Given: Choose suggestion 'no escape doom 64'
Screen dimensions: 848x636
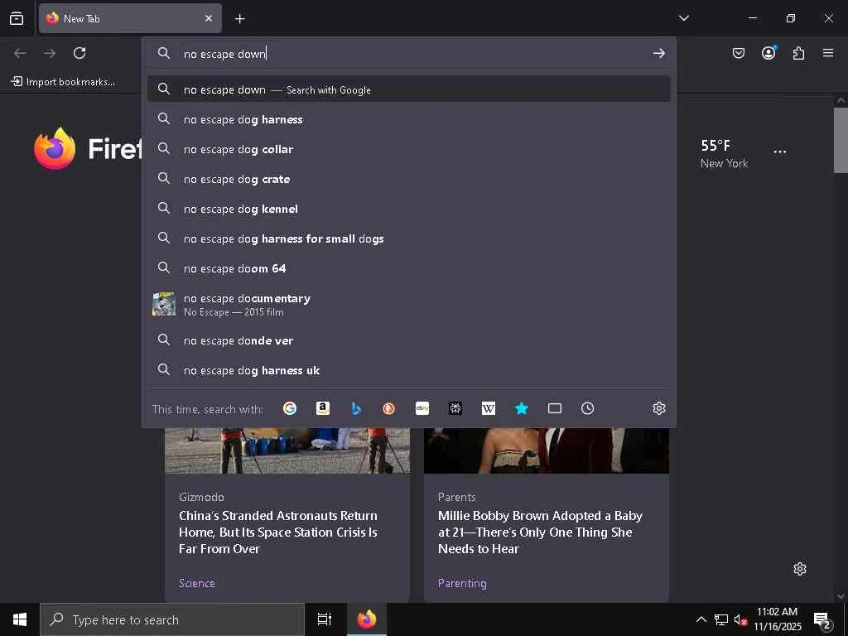Looking at the screenshot, I should point(409,267).
